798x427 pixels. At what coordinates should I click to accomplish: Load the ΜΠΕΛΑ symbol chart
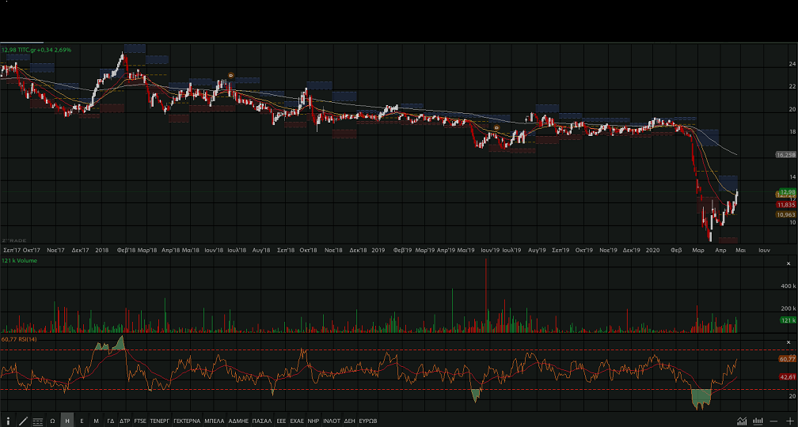click(215, 421)
